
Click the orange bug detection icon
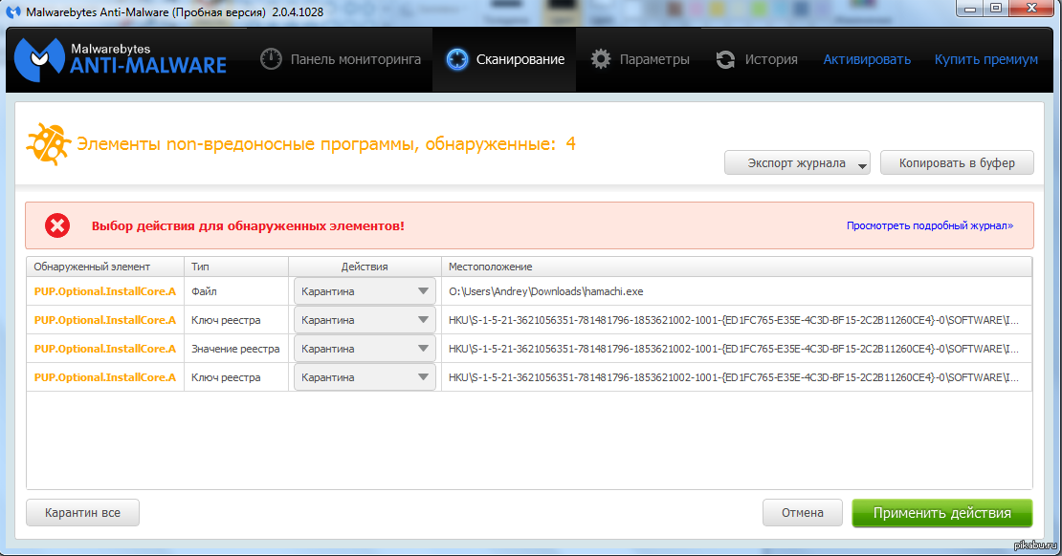click(49, 144)
